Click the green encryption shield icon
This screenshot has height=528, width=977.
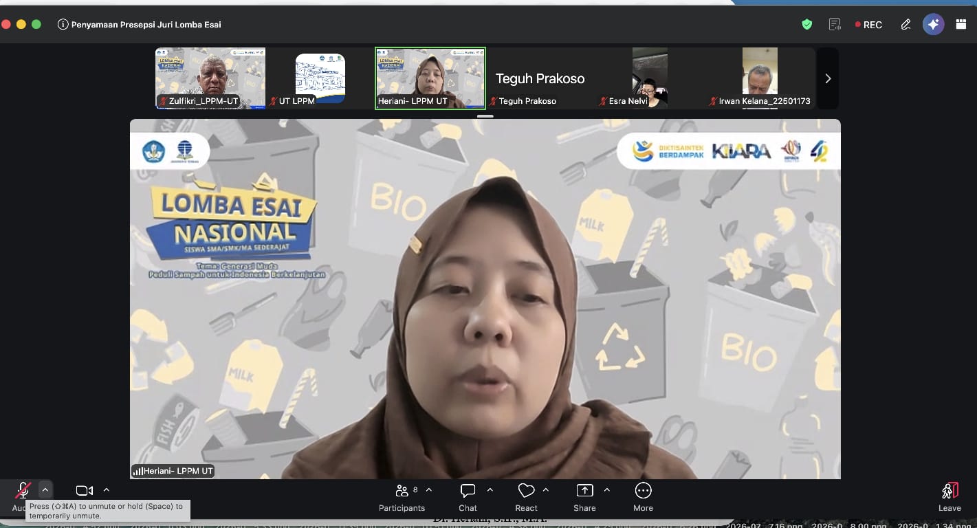pos(807,25)
